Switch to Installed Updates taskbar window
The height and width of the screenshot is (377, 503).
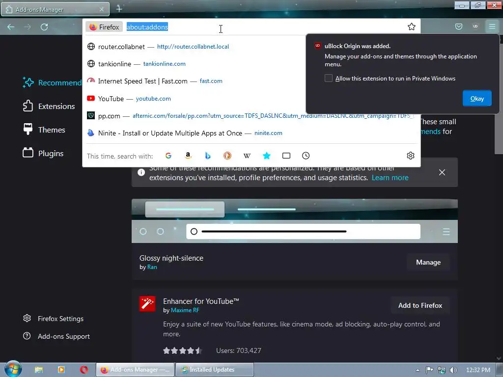coord(215,370)
